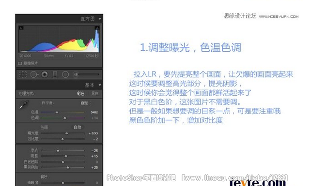Image resolution: width=312 pixels, height=186 pixels.
Task: Toggle shadow clipping indicator in histogram
Action: tap(21, 28)
